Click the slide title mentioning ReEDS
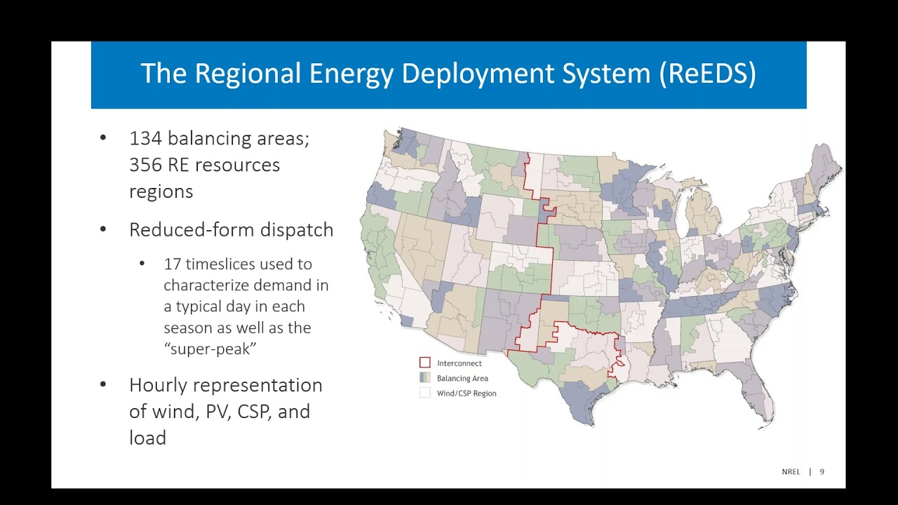 point(448,74)
